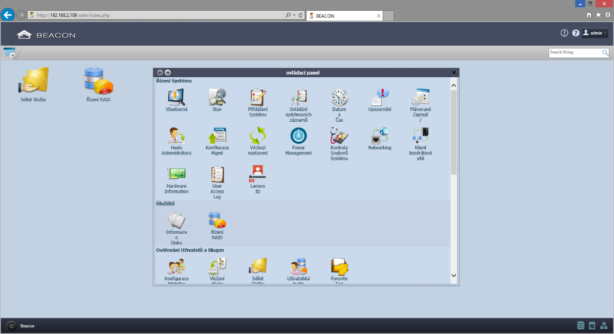Open Hardware Information icon

point(176,175)
